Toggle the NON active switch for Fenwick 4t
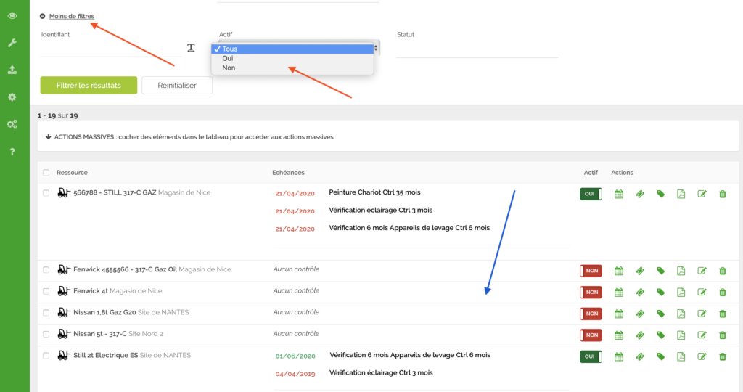 (591, 292)
